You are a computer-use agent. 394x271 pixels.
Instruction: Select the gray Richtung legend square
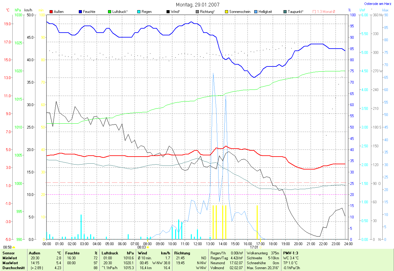click(x=197, y=12)
